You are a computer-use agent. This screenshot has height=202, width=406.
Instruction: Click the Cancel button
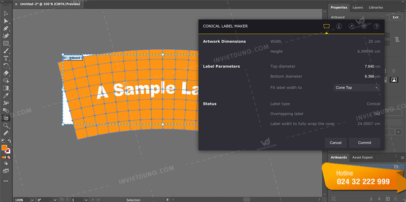335,143
